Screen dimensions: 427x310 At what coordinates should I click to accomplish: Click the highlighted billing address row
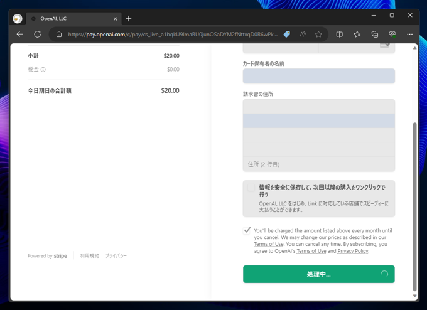point(318,121)
